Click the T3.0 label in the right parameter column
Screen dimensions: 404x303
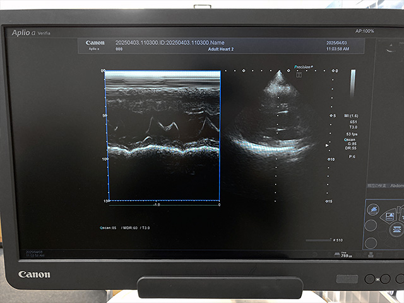353,127
